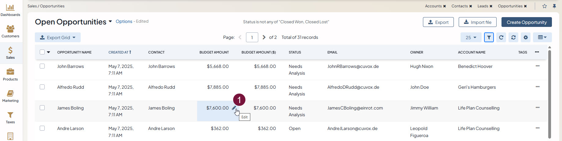This screenshot has width=562, height=141.
Task: Click the Import file button
Action: coord(477,22)
